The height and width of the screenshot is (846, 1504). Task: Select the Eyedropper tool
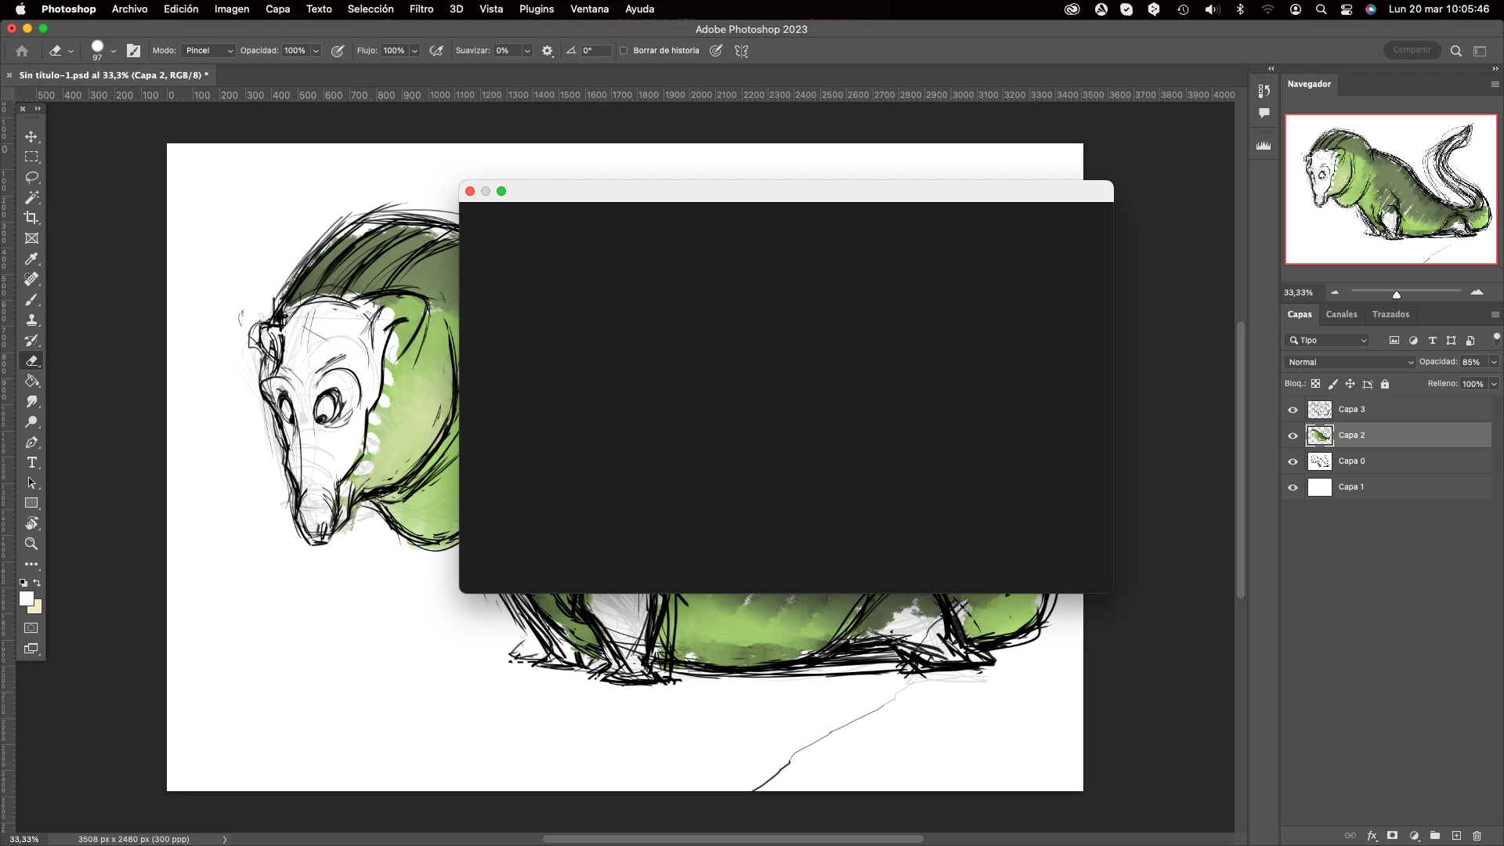pos(31,258)
